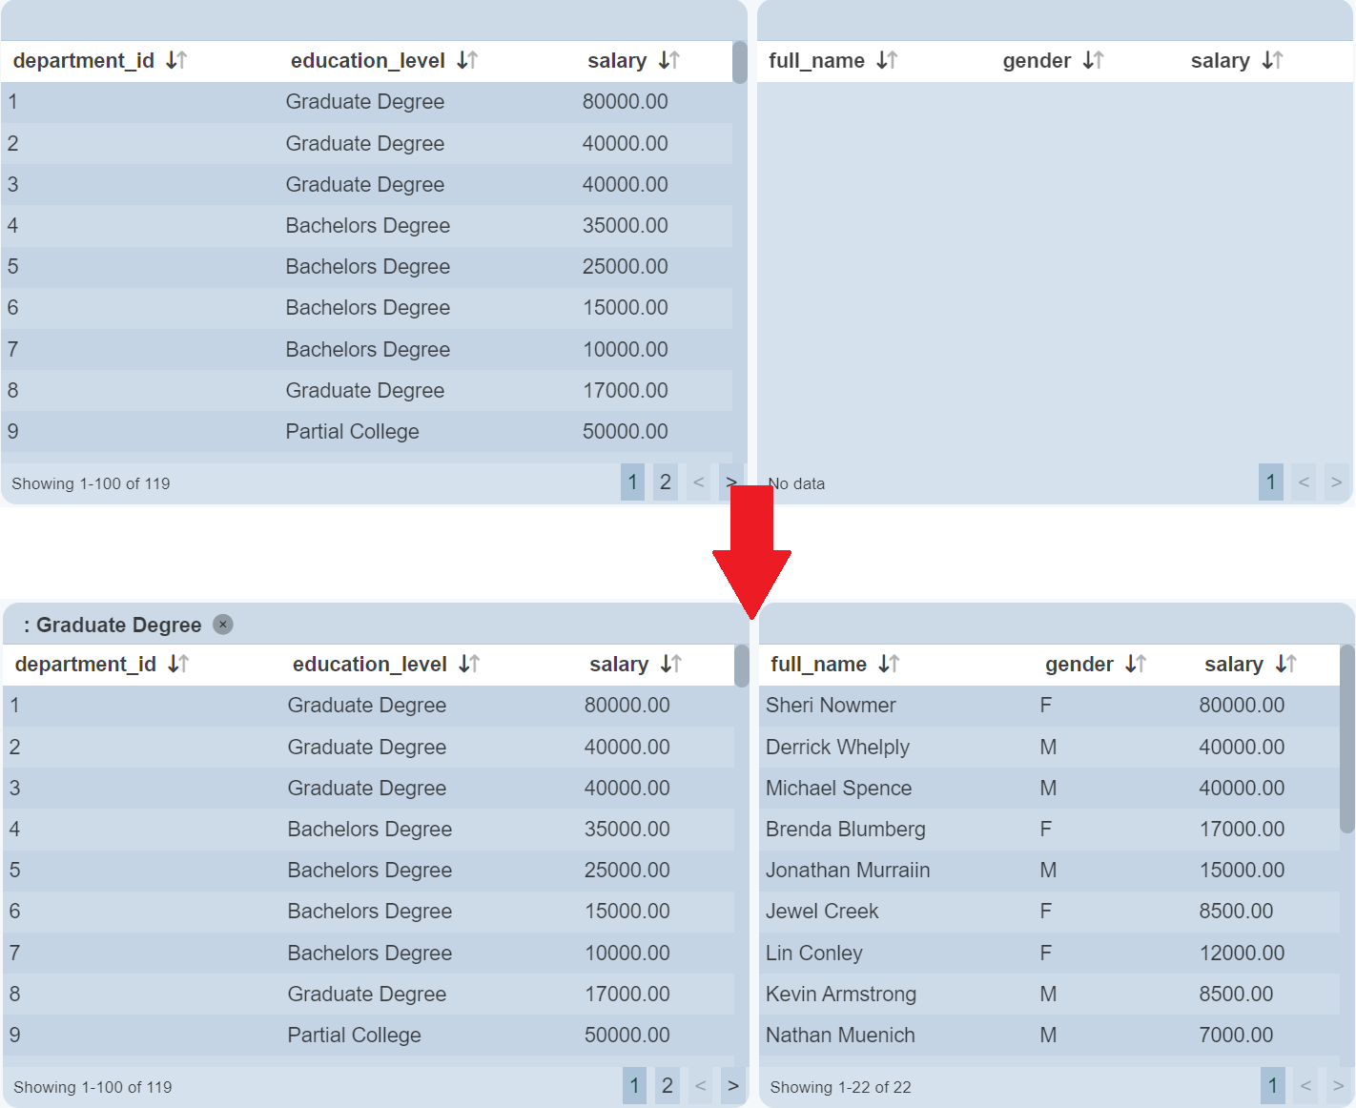Image resolution: width=1356 pixels, height=1108 pixels.
Task: Click education_level sort icon in the top-left table
Action: point(467,61)
